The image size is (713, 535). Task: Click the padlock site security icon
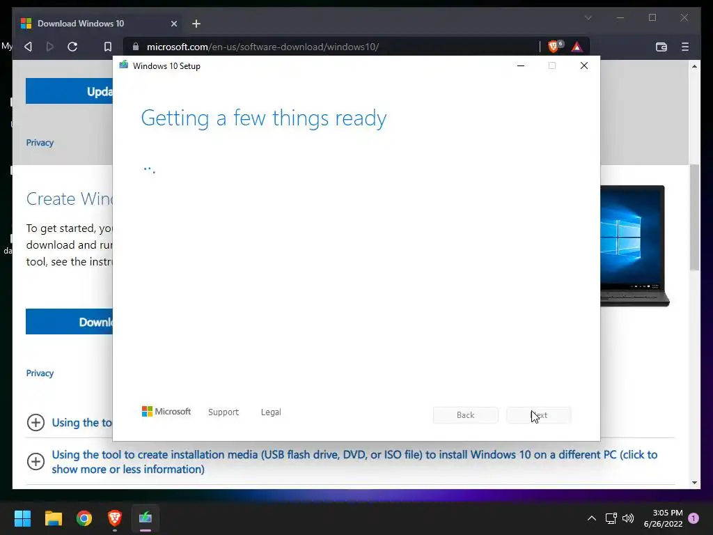pyautogui.click(x=136, y=47)
